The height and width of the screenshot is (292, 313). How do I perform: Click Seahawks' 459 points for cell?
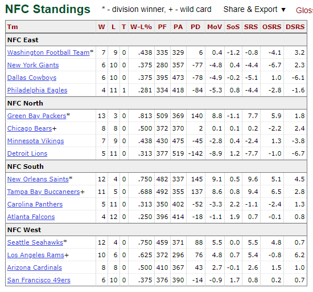162,242
